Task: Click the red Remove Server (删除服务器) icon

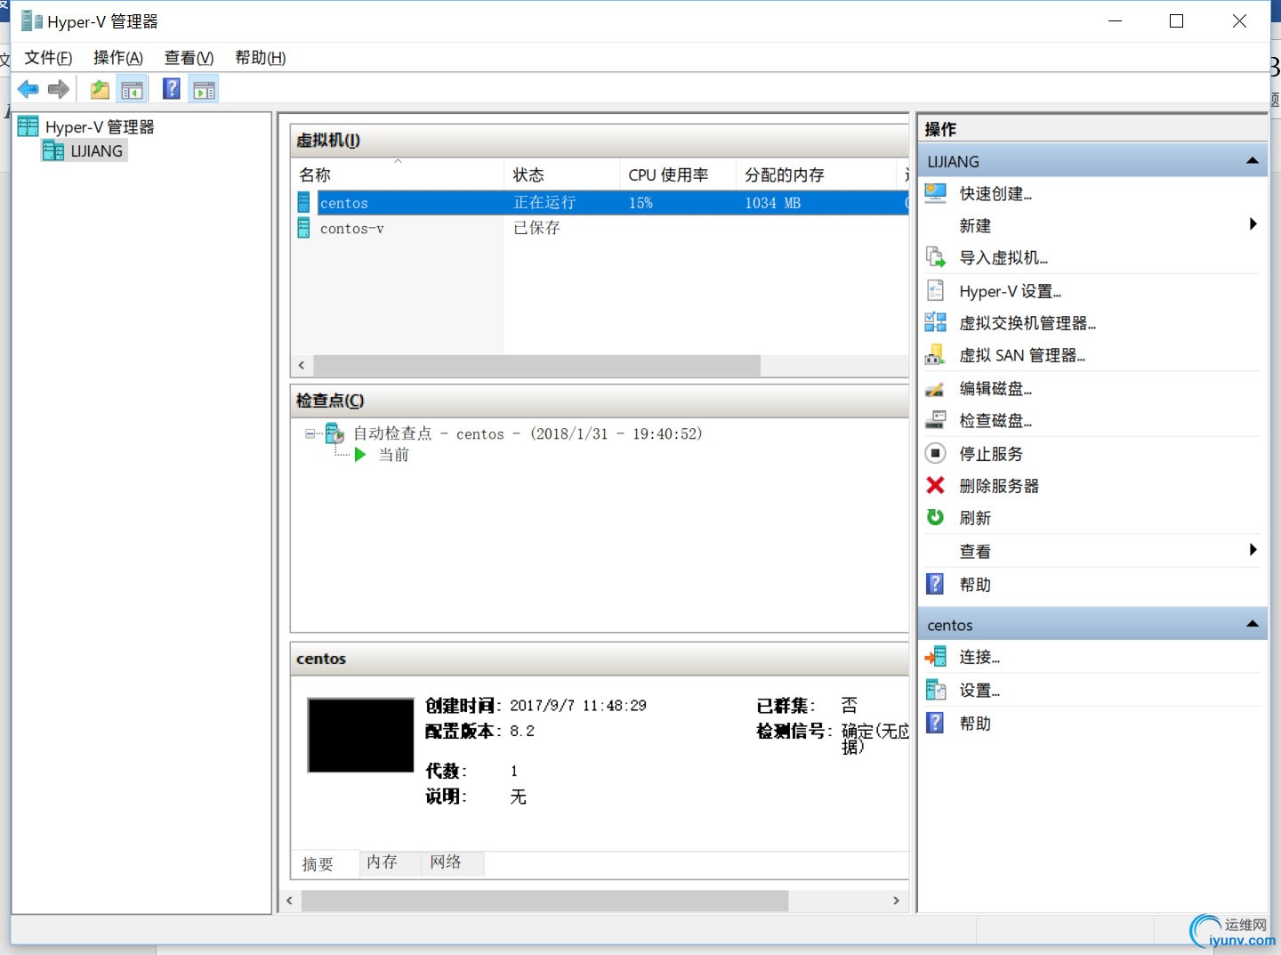Action: coord(936,485)
